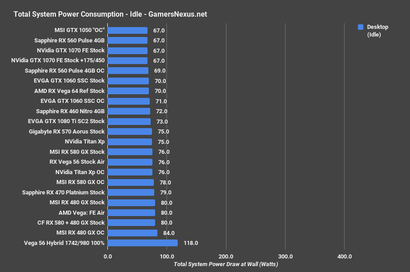Click the Vega 56 Hybrid 118.0 bar

click(x=143, y=243)
